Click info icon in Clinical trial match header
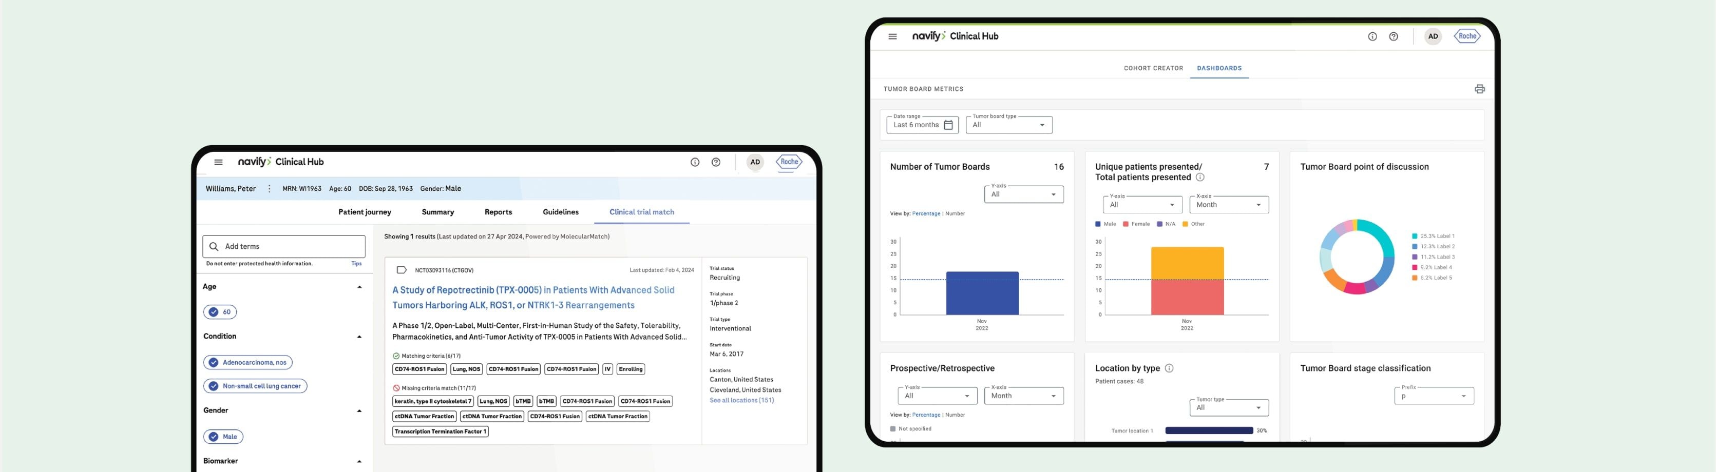Image resolution: width=1716 pixels, height=472 pixels. (x=695, y=162)
